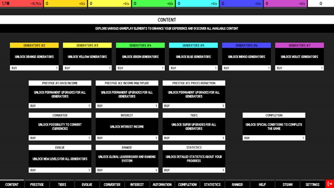The height and width of the screenshot is (188, 334).
Task: Click the orange currency bar
Action: [66, 3]
